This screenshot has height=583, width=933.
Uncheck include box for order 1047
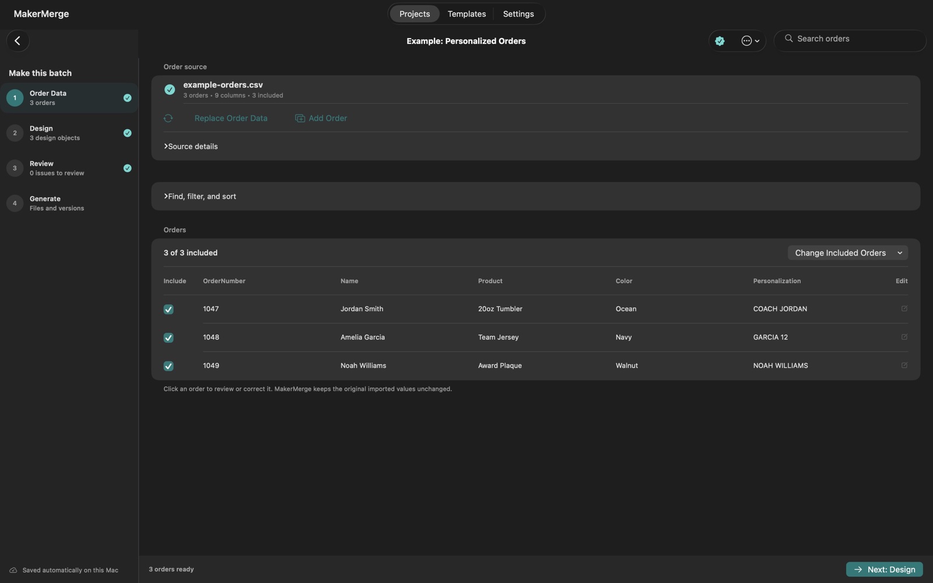point(169,310)
